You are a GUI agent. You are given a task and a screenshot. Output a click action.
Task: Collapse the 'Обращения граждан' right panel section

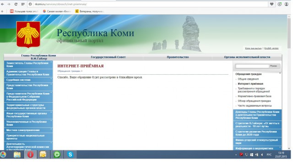pos(280,73)
